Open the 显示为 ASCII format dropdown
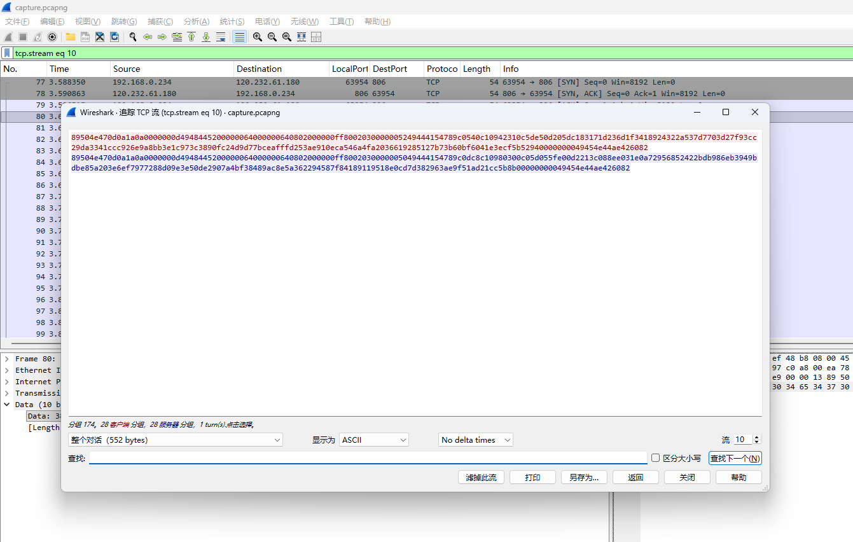Screen dimensions: 853x542 pos(374,440)
